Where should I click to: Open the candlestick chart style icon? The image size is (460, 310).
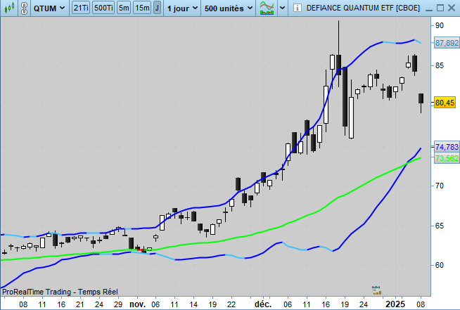click(9, 8)
